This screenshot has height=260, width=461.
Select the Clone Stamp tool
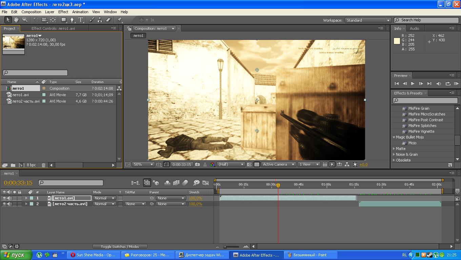(x=100, y=20)
